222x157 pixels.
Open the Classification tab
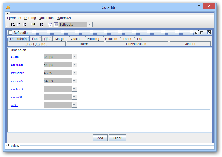pyautogui.click(x=136, y=44)
